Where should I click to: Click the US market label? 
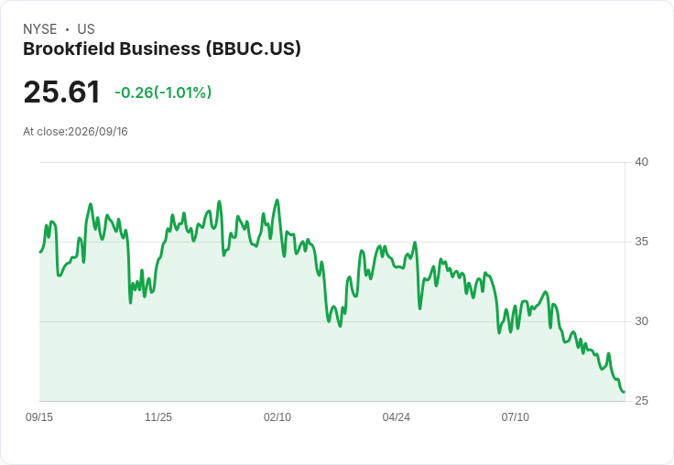click(x=86, y=29)
